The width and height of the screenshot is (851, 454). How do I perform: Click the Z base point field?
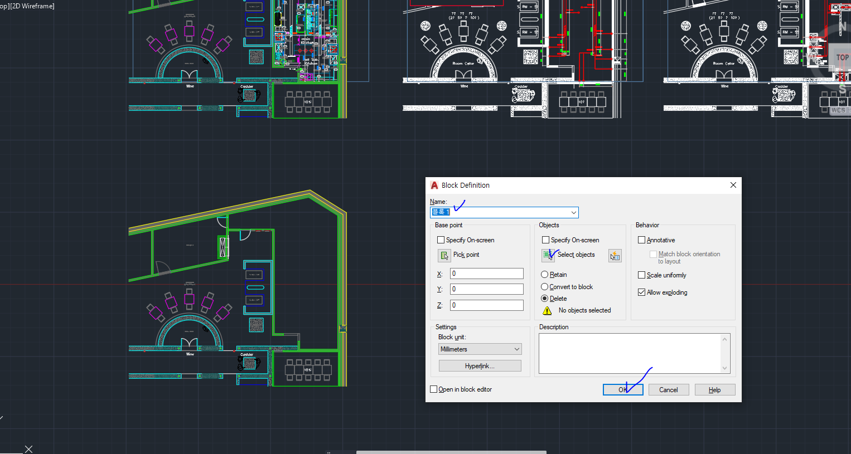click(x=487, y=305)
